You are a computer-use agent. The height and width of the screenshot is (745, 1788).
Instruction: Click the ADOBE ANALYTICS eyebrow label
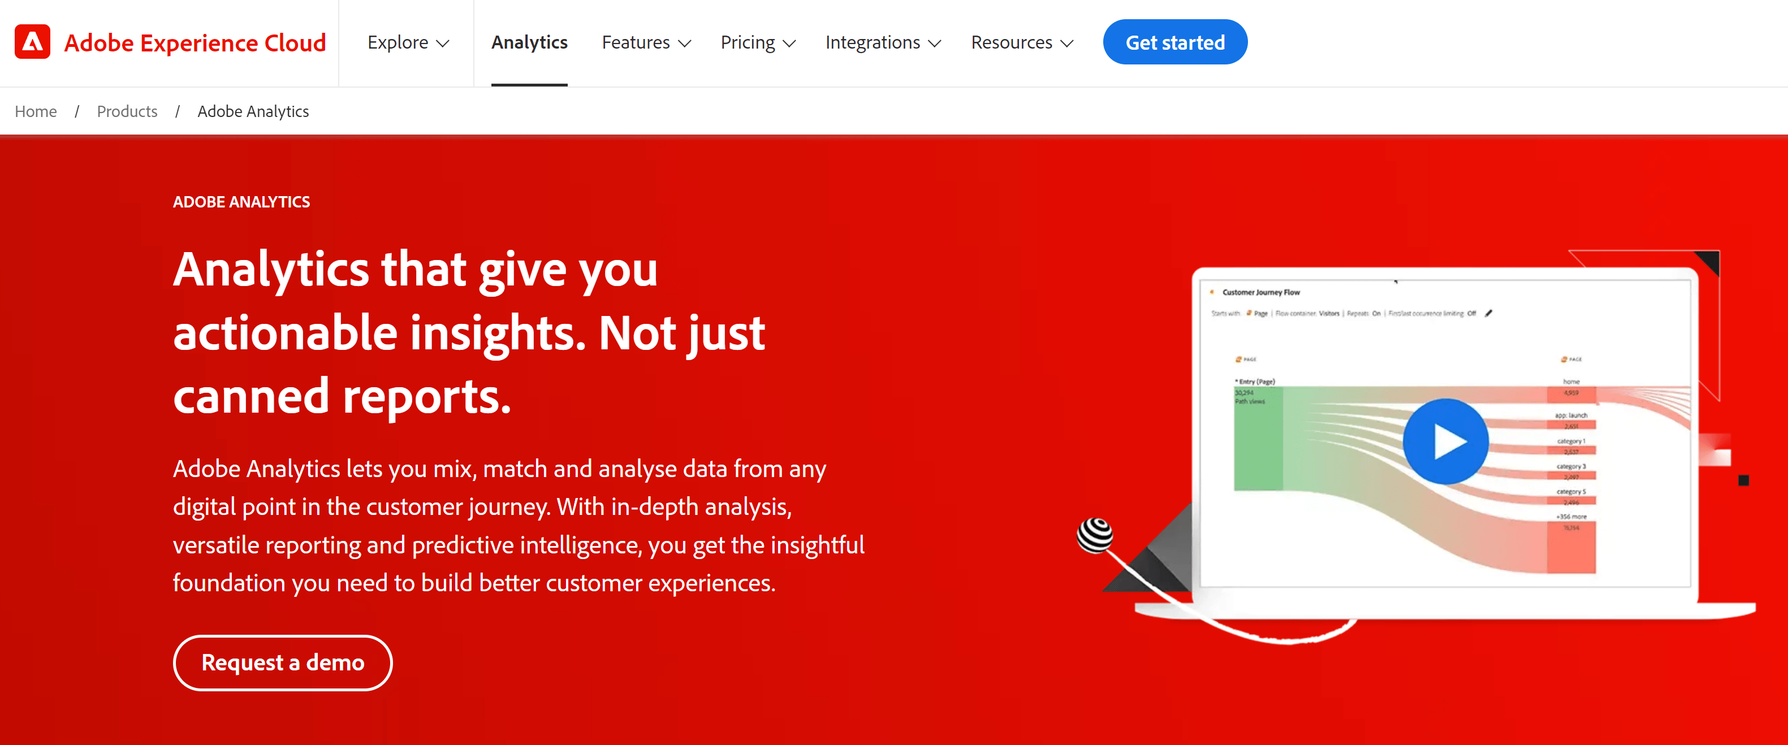[241, 202]
